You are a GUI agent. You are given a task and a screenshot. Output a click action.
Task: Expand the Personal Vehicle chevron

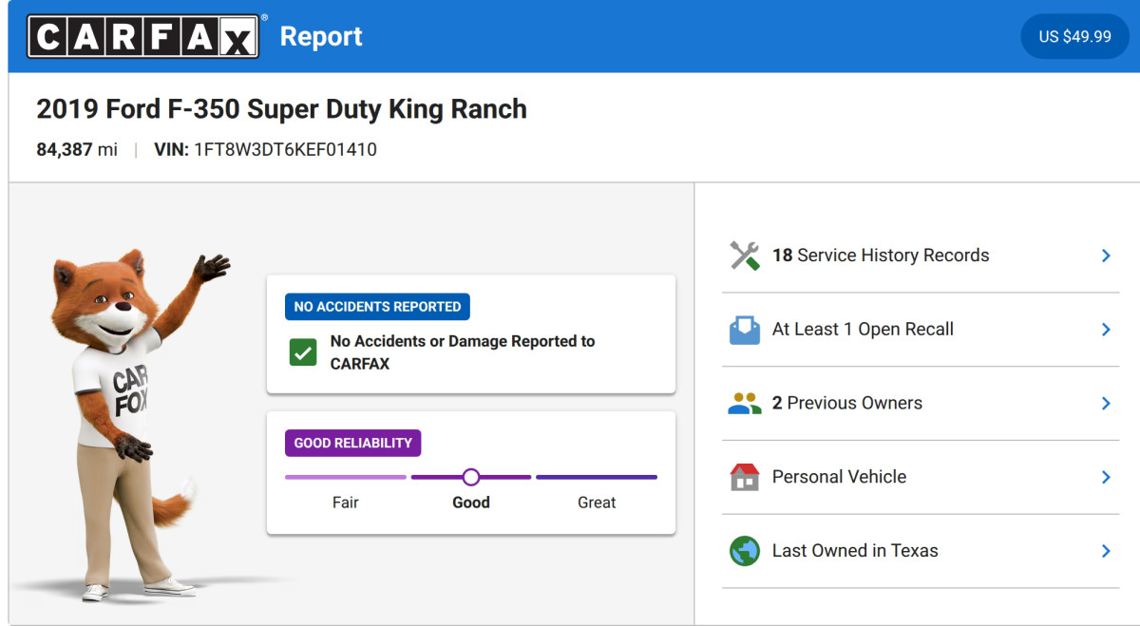coord(1106,477)
